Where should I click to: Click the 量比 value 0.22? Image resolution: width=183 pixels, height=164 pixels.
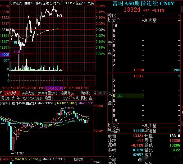[x=176, y=150]
